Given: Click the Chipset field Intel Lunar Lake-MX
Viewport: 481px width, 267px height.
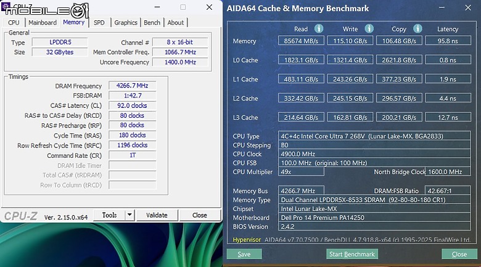Looking at the screenshot, I should 374,208.
